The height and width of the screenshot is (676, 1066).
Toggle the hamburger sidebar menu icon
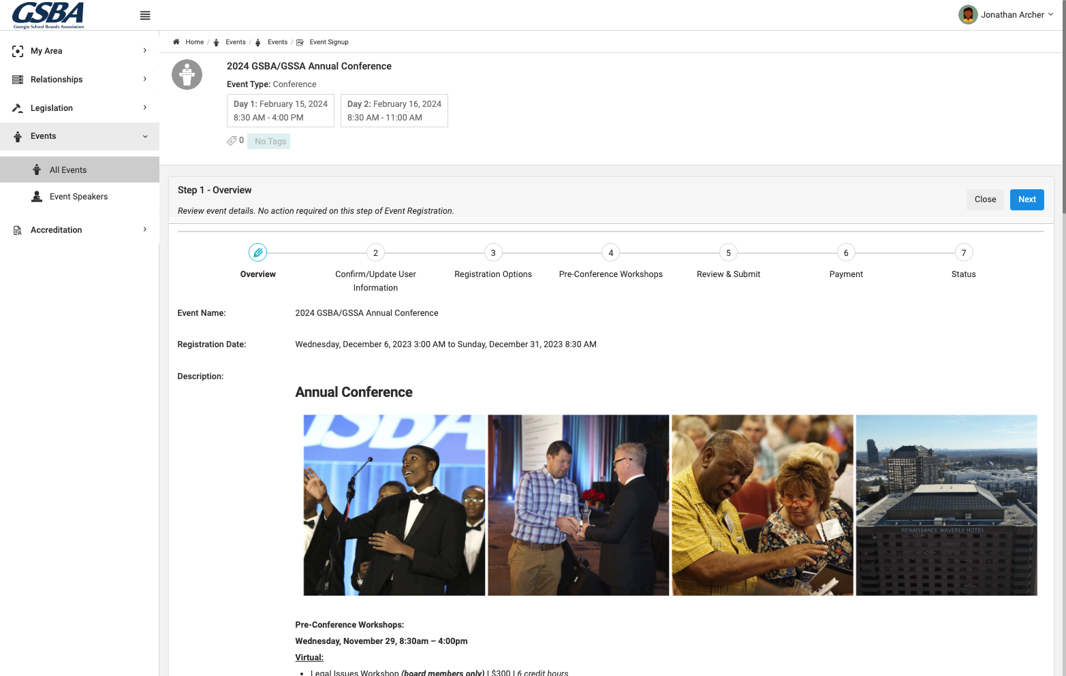145,16
